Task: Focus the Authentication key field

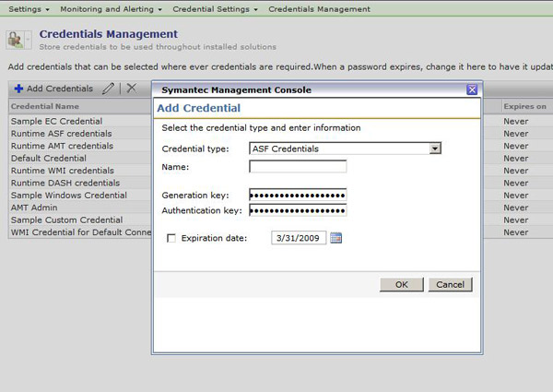Action: click(298, 210)
